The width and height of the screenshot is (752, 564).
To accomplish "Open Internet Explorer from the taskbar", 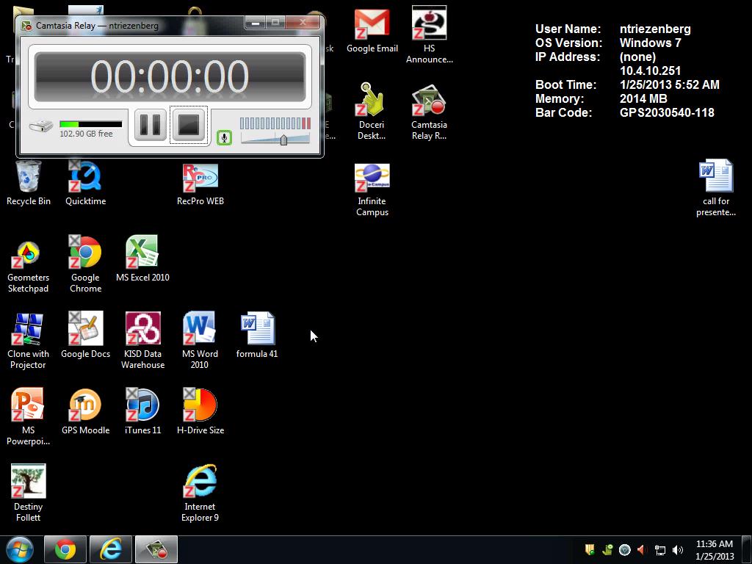I will coord(110,549).
